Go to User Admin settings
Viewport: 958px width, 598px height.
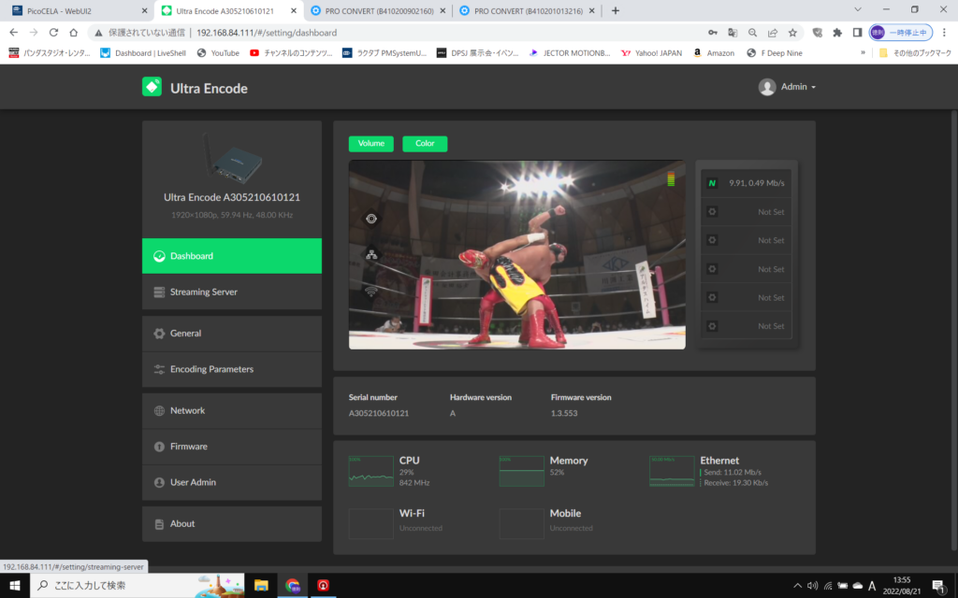click(232, 482)
